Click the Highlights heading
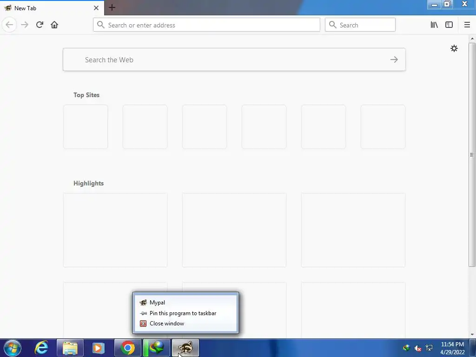This screenshot has width=476, height=357. (x=88, y=183)
